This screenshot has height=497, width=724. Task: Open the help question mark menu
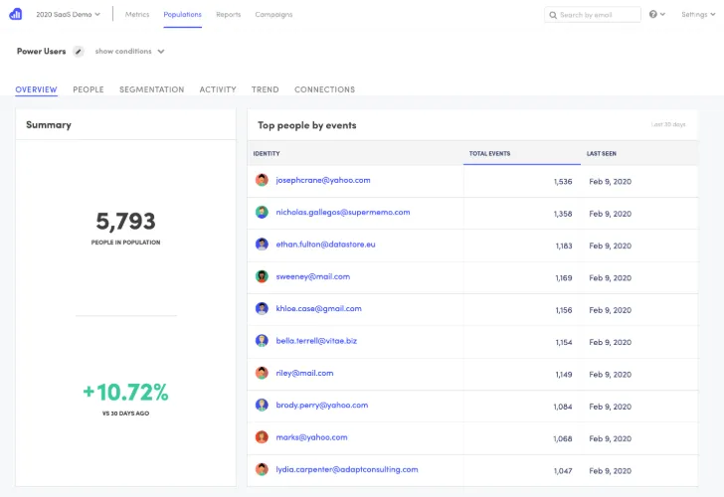click(656, 15)
